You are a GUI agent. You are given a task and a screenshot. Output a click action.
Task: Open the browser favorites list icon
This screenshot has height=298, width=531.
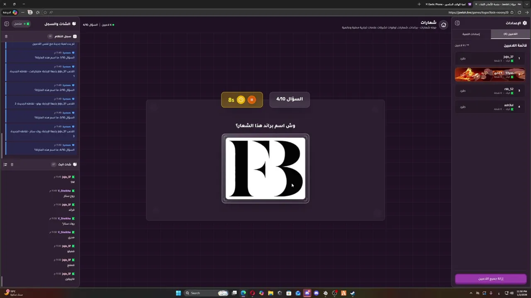[x=38, y=12]
